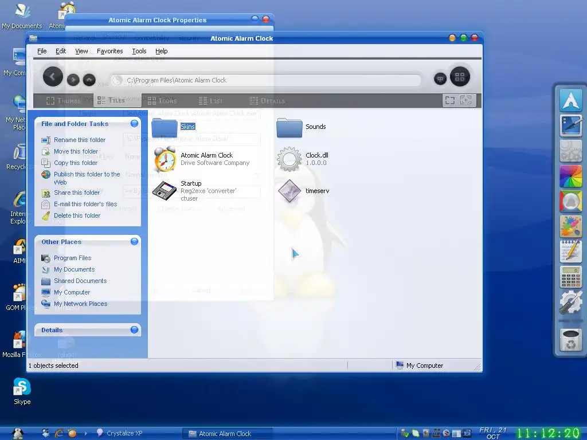
Task: Click Copy this folder
Action: tap(76, 163)
